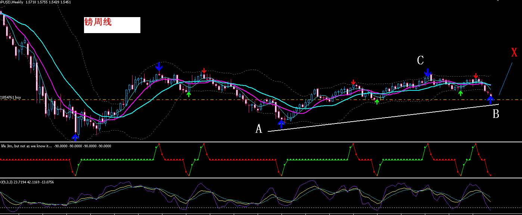
Task: Select the white trendline from A to B
Action: 383,118
